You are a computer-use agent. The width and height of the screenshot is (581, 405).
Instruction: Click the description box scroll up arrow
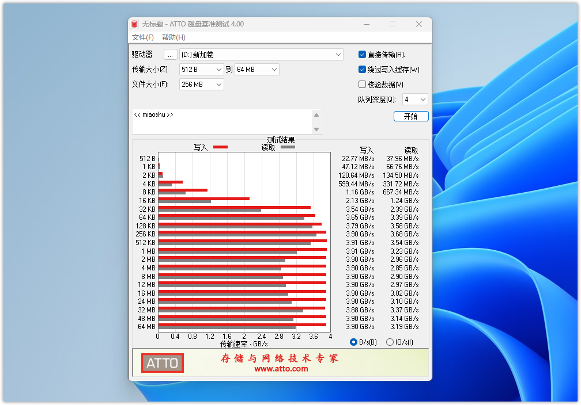(x=316, y=114)
